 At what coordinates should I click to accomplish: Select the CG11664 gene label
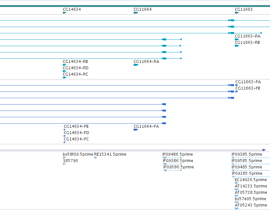[x=142, y=9]
